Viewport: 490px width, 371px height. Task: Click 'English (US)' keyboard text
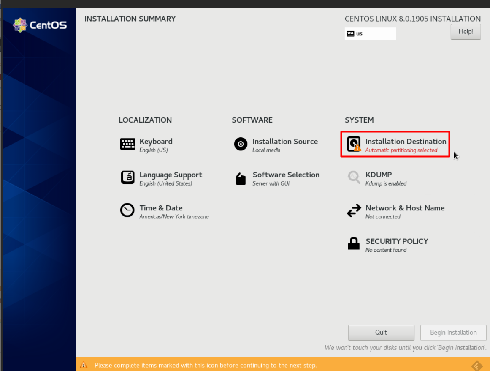[x=154, y=150]
